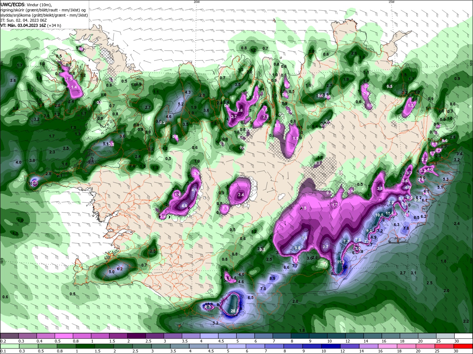Click the 10.5 precipitation value
The height and width of the screenshot is (354, 473).
pos(379,215)
